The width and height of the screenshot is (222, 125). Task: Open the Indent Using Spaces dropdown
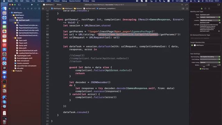tap(210, 62)
